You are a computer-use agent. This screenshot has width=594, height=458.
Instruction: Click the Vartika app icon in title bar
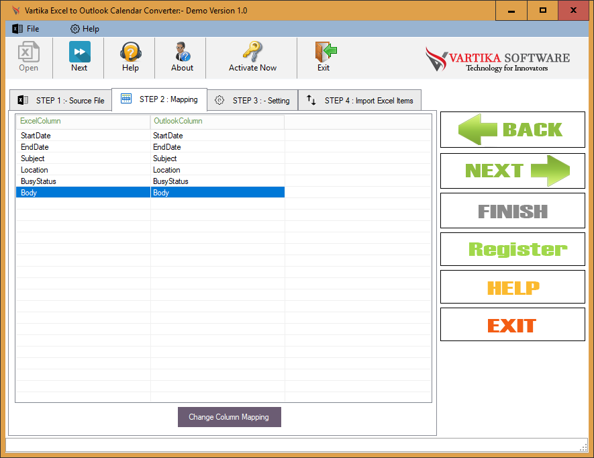tap(15, 10)
